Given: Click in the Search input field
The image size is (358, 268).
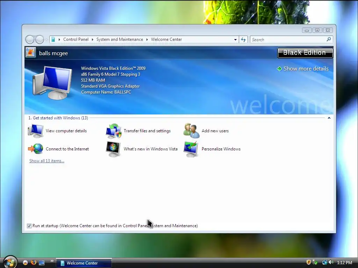Looking at the screenshot, I should click(288, 39).
